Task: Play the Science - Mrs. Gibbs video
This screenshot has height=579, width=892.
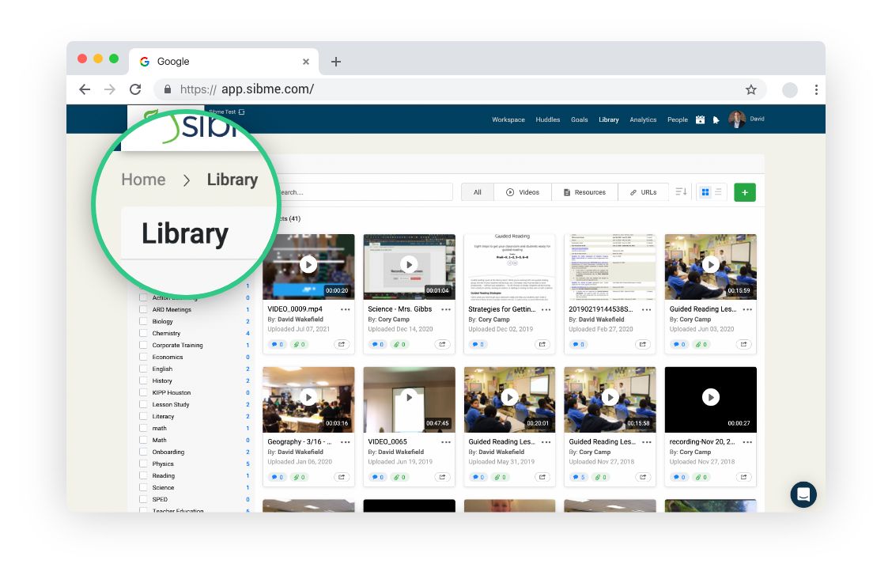Action: [409, 264]
